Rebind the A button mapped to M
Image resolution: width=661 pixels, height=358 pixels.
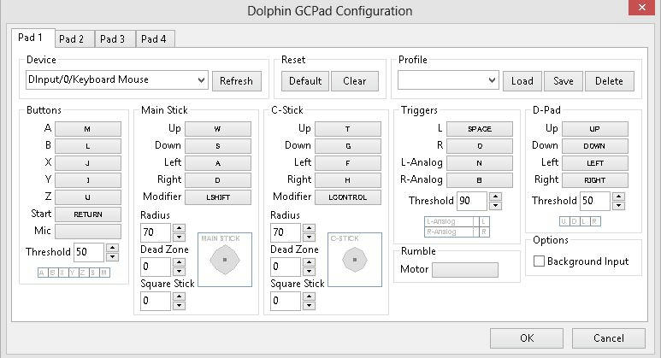coord(88,129)
